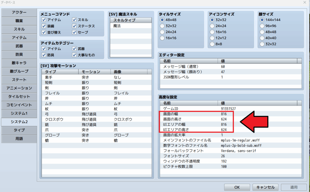
Task: Open the 敵グループ tab
Action: coord(19,71)
